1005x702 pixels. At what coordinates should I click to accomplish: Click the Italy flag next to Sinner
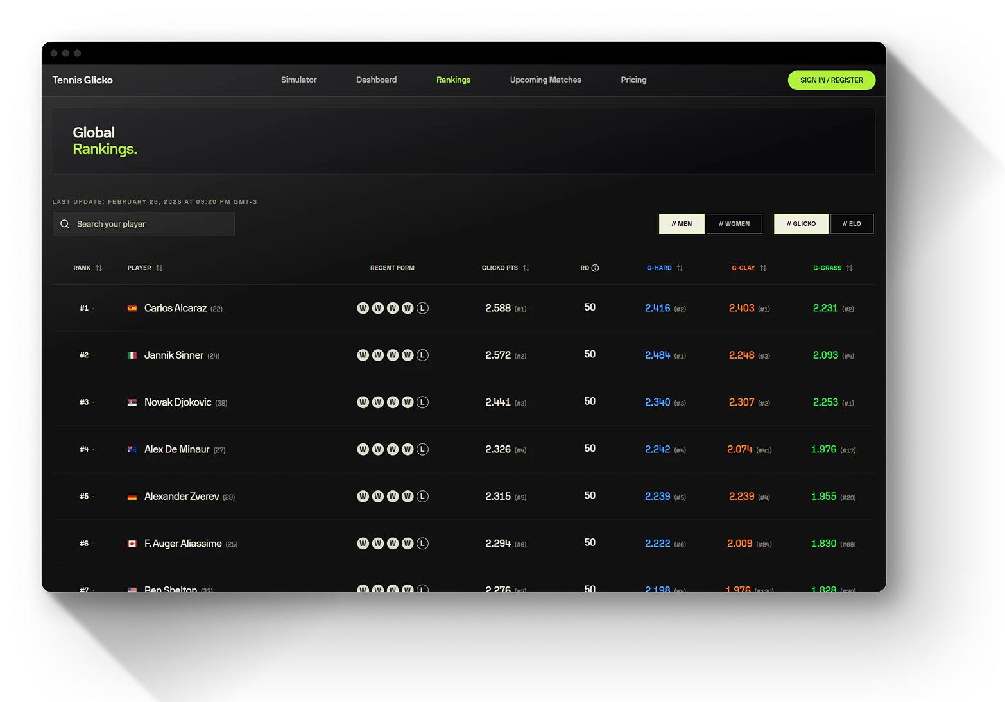pyautogui.click(x=132, y=355)
